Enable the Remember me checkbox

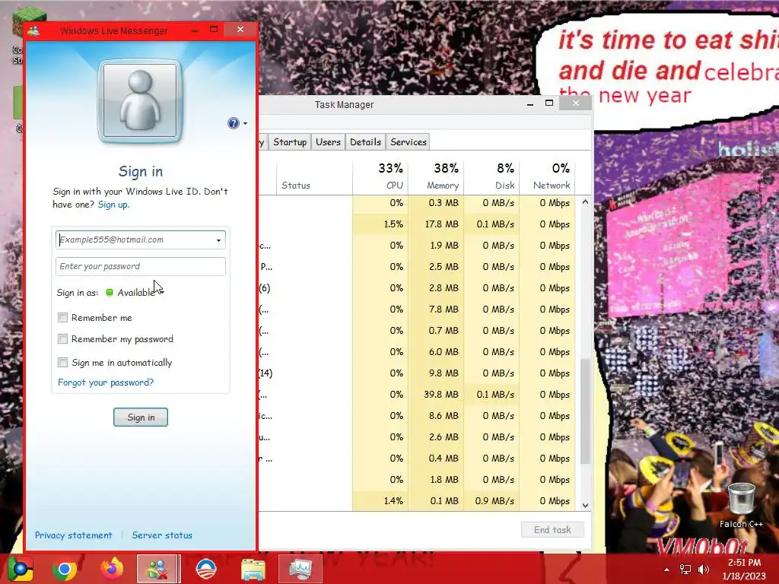tap(62, 317)
